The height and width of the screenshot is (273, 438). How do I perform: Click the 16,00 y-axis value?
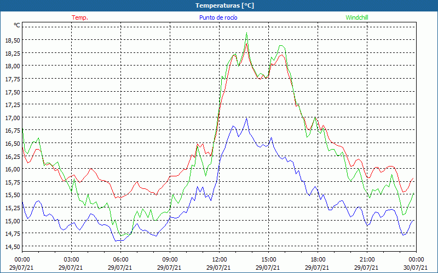coord(13,169)
